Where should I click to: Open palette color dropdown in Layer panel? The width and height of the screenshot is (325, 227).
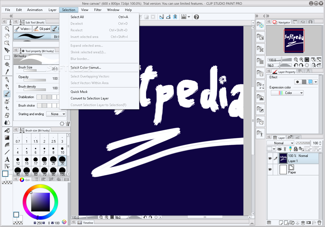271,149
